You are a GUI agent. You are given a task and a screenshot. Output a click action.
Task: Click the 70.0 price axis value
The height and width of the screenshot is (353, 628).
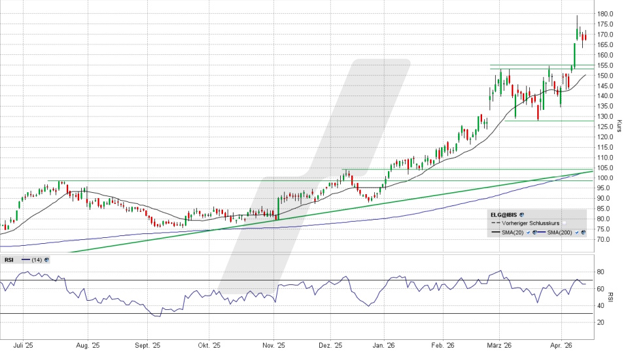tap(605, 240)
